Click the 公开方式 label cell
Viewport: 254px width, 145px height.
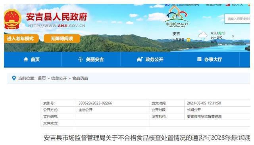[58, 110]
